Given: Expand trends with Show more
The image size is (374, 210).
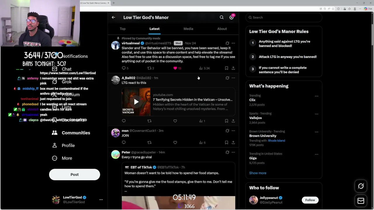Looking at the screenshot, I should pyautogui.click(x=258, y=173).
